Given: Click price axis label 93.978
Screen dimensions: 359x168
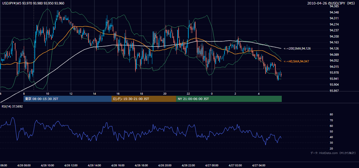Looking at the screenshot, I should coord(334,73).
